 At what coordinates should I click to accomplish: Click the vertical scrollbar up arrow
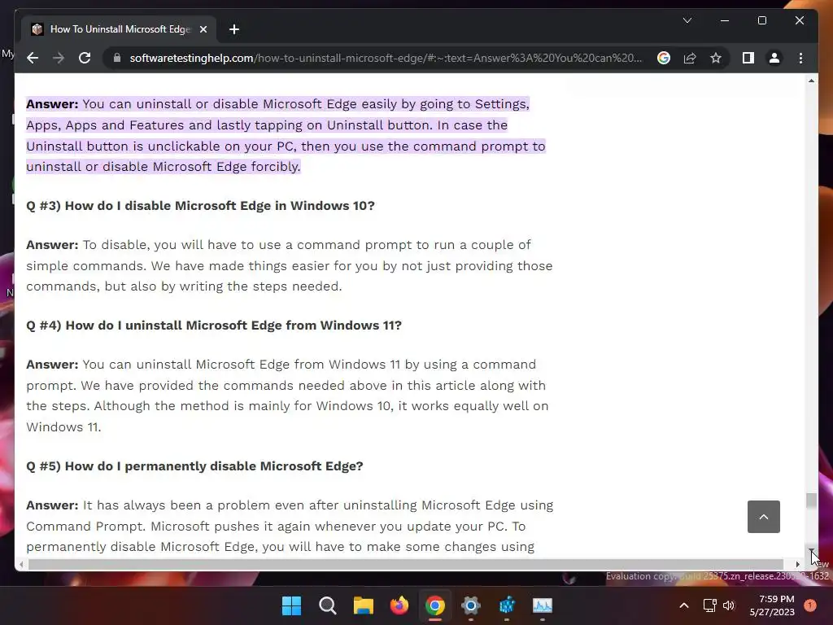point(811,81)
